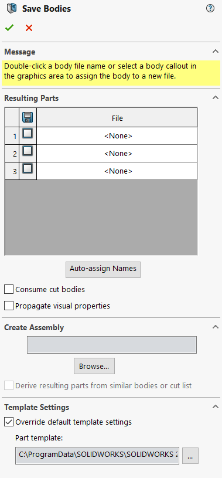Image resolution: width=222 pixels, height=478 pixels.
Task: Collapse the Message section
Action: (216, 52)
